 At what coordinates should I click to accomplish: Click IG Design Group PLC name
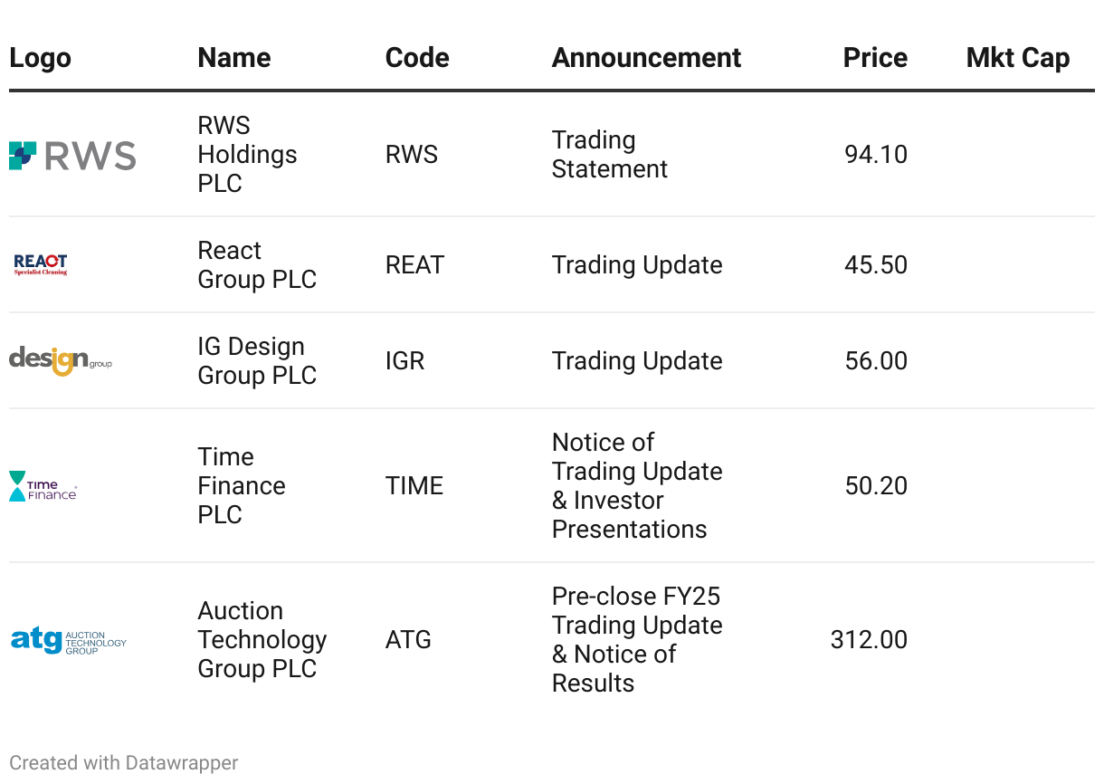(x=257, y=361)
